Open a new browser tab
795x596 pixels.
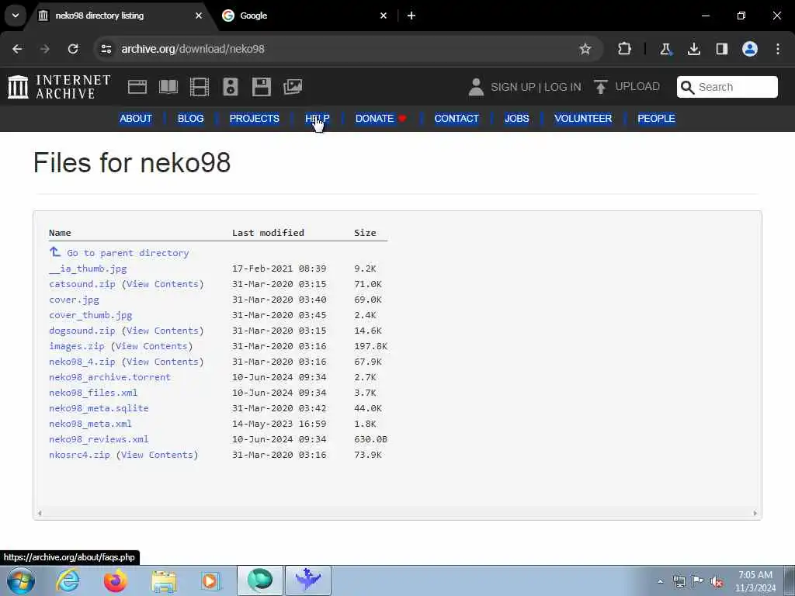point(411,16)
